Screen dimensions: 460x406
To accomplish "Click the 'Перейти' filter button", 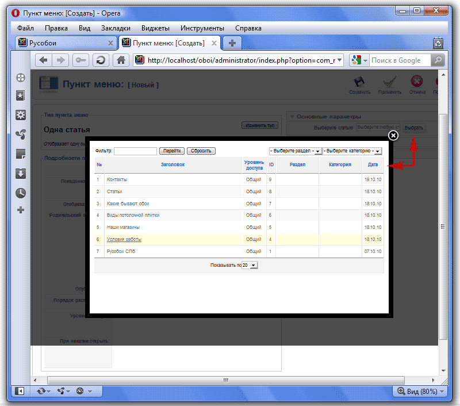I will [171, 151].
